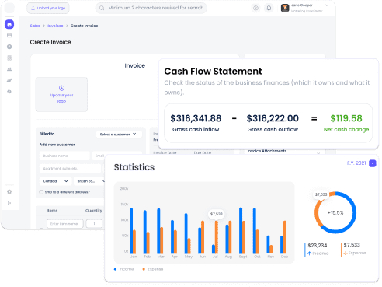The height and width of the screenshot is (287, 382).
Task: Click the search field in the header
Action: (151, 8)
